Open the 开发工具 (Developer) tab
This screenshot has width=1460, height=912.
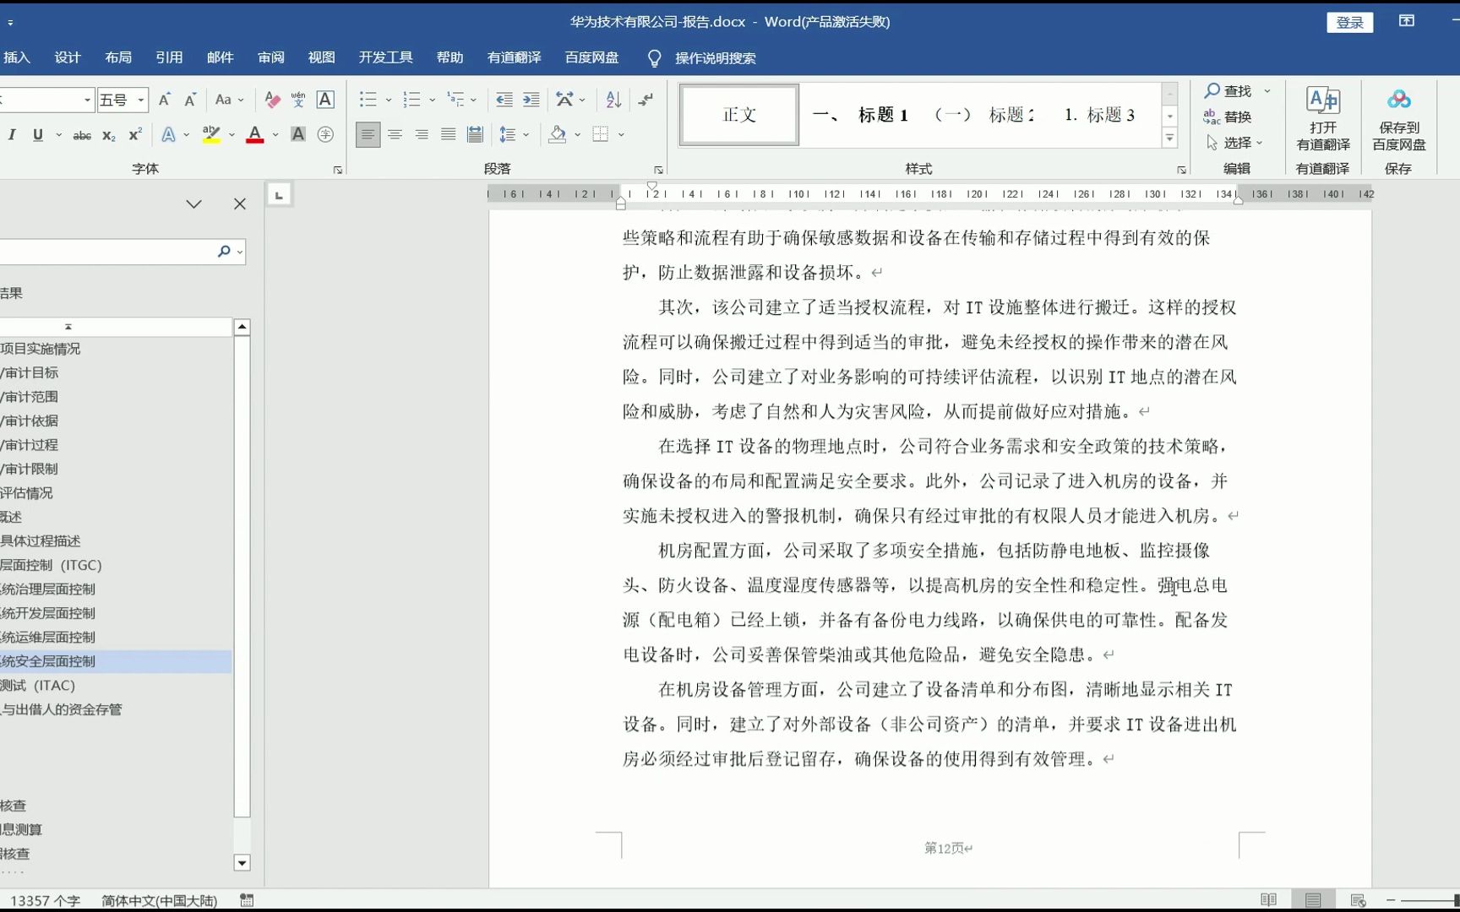(x=386, y=57)
